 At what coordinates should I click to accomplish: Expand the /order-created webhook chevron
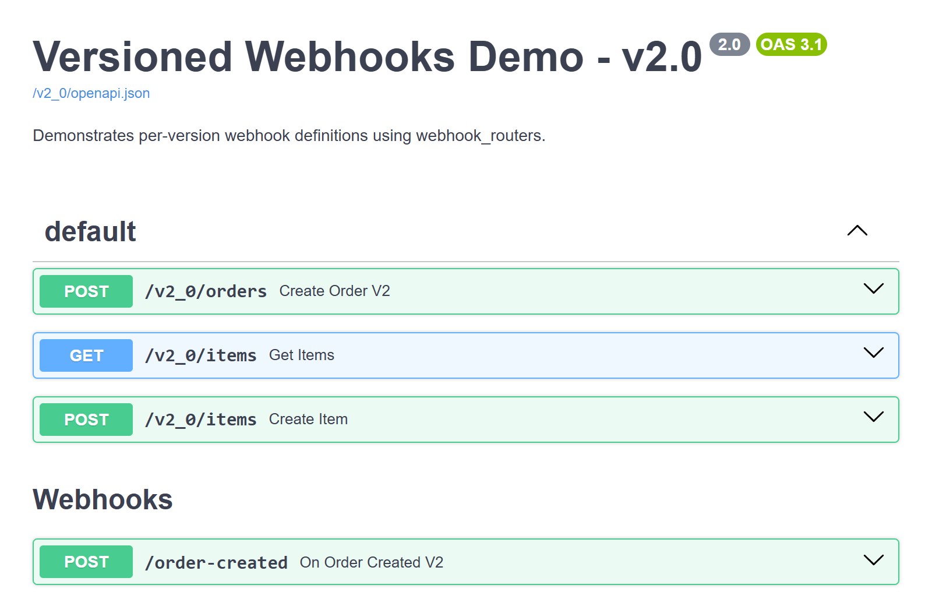(873, 560)
